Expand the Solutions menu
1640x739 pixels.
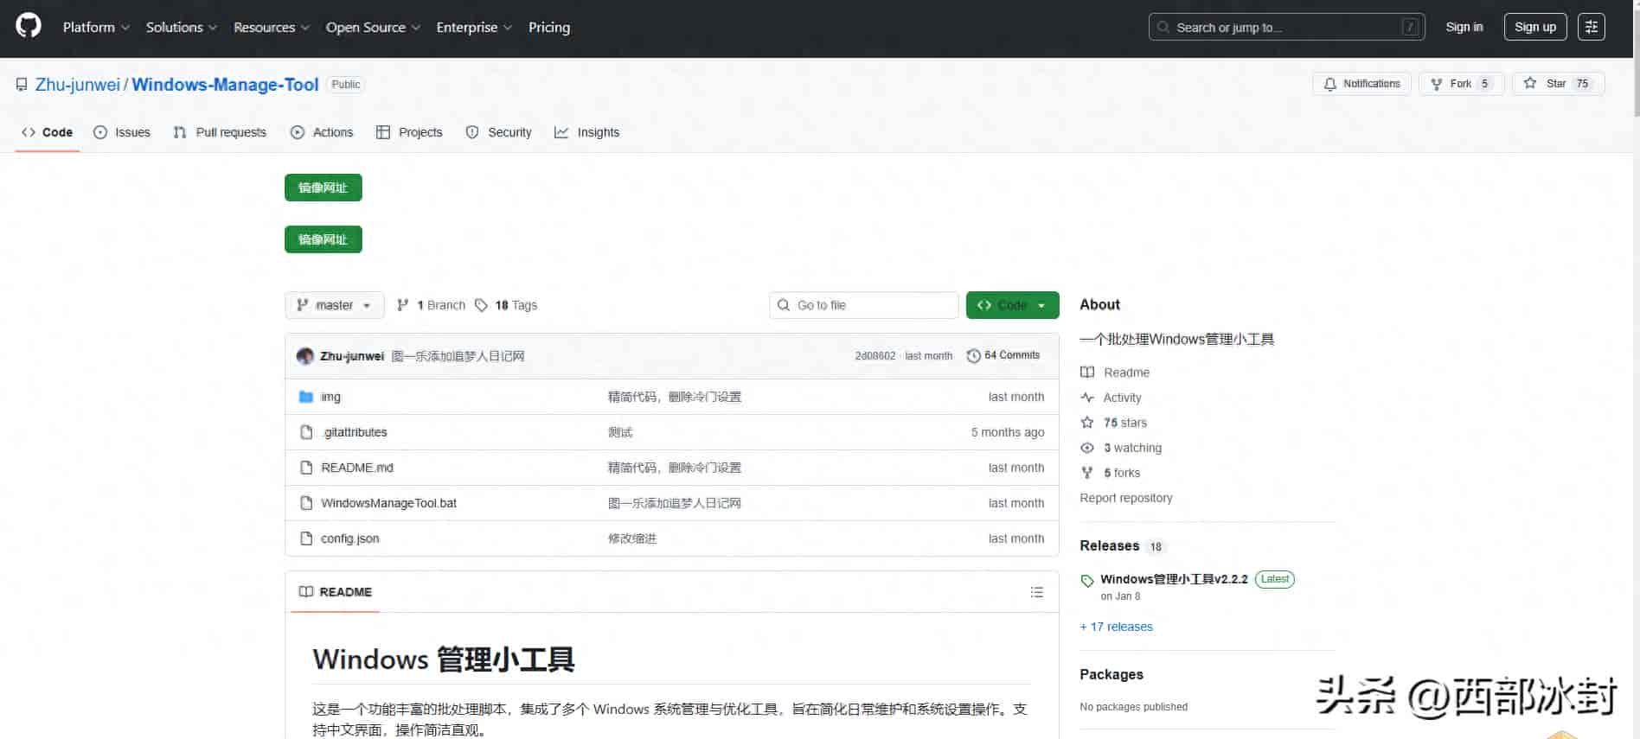tap(182, 27)
